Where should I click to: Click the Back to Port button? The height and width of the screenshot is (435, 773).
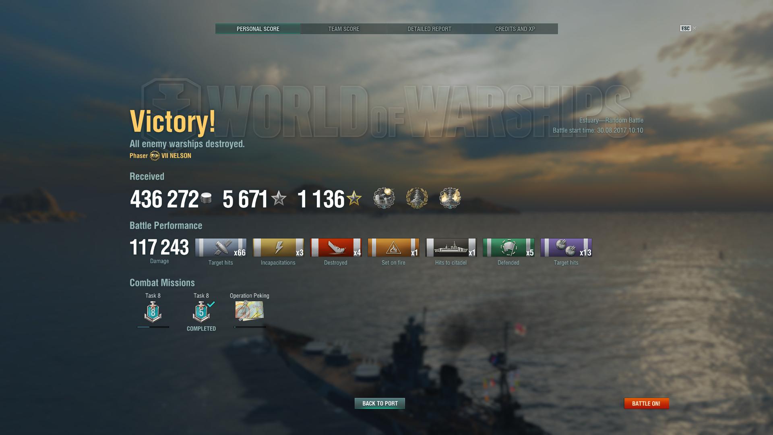point(380,403)
